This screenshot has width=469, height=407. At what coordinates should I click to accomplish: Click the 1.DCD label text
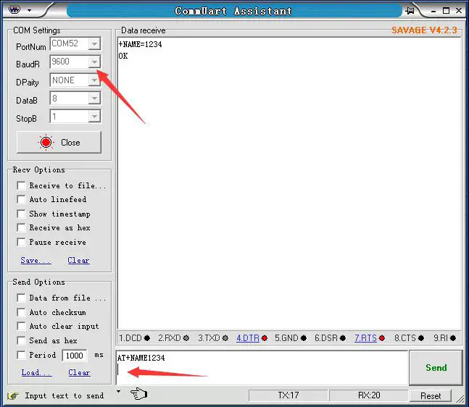point(130,338)
